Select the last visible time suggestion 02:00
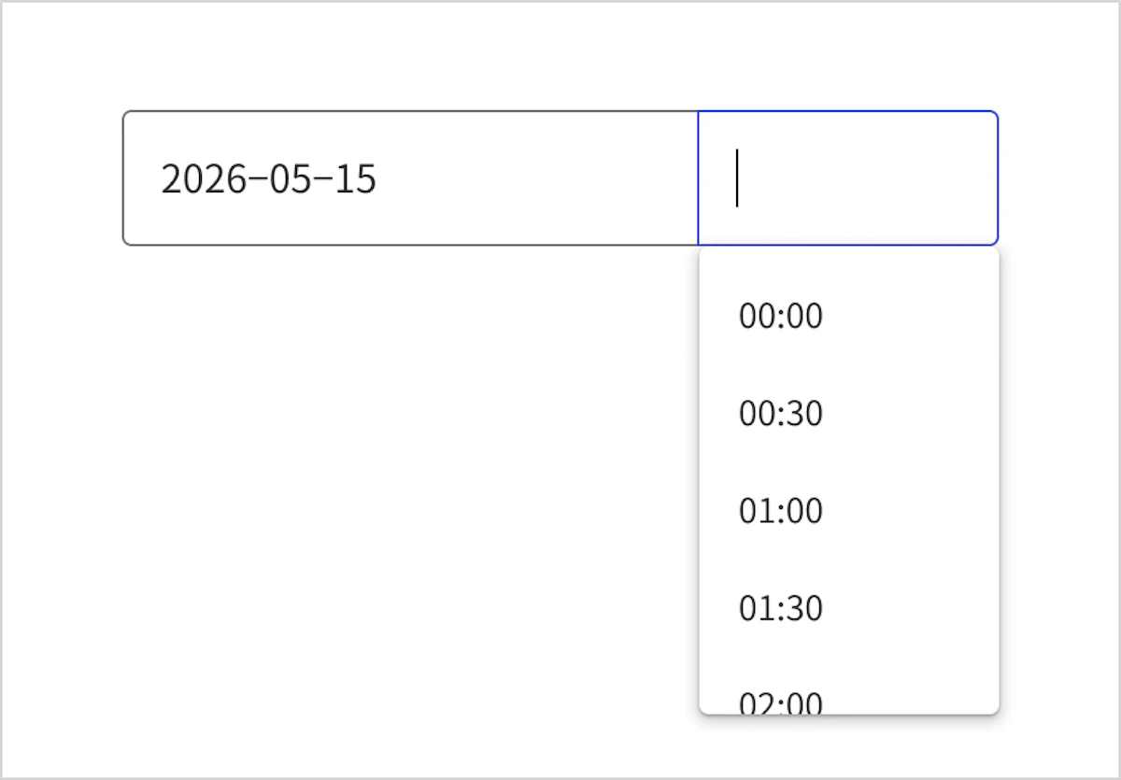The height and width of the screenshot is (780, 1121). click(x=848, y=685)
